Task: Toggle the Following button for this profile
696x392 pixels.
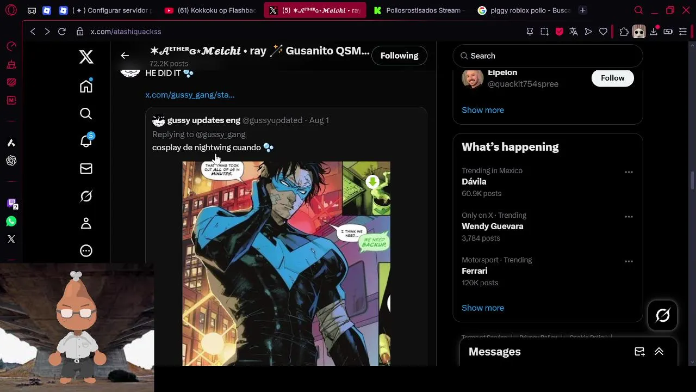Action: click(x=399, y=56)
